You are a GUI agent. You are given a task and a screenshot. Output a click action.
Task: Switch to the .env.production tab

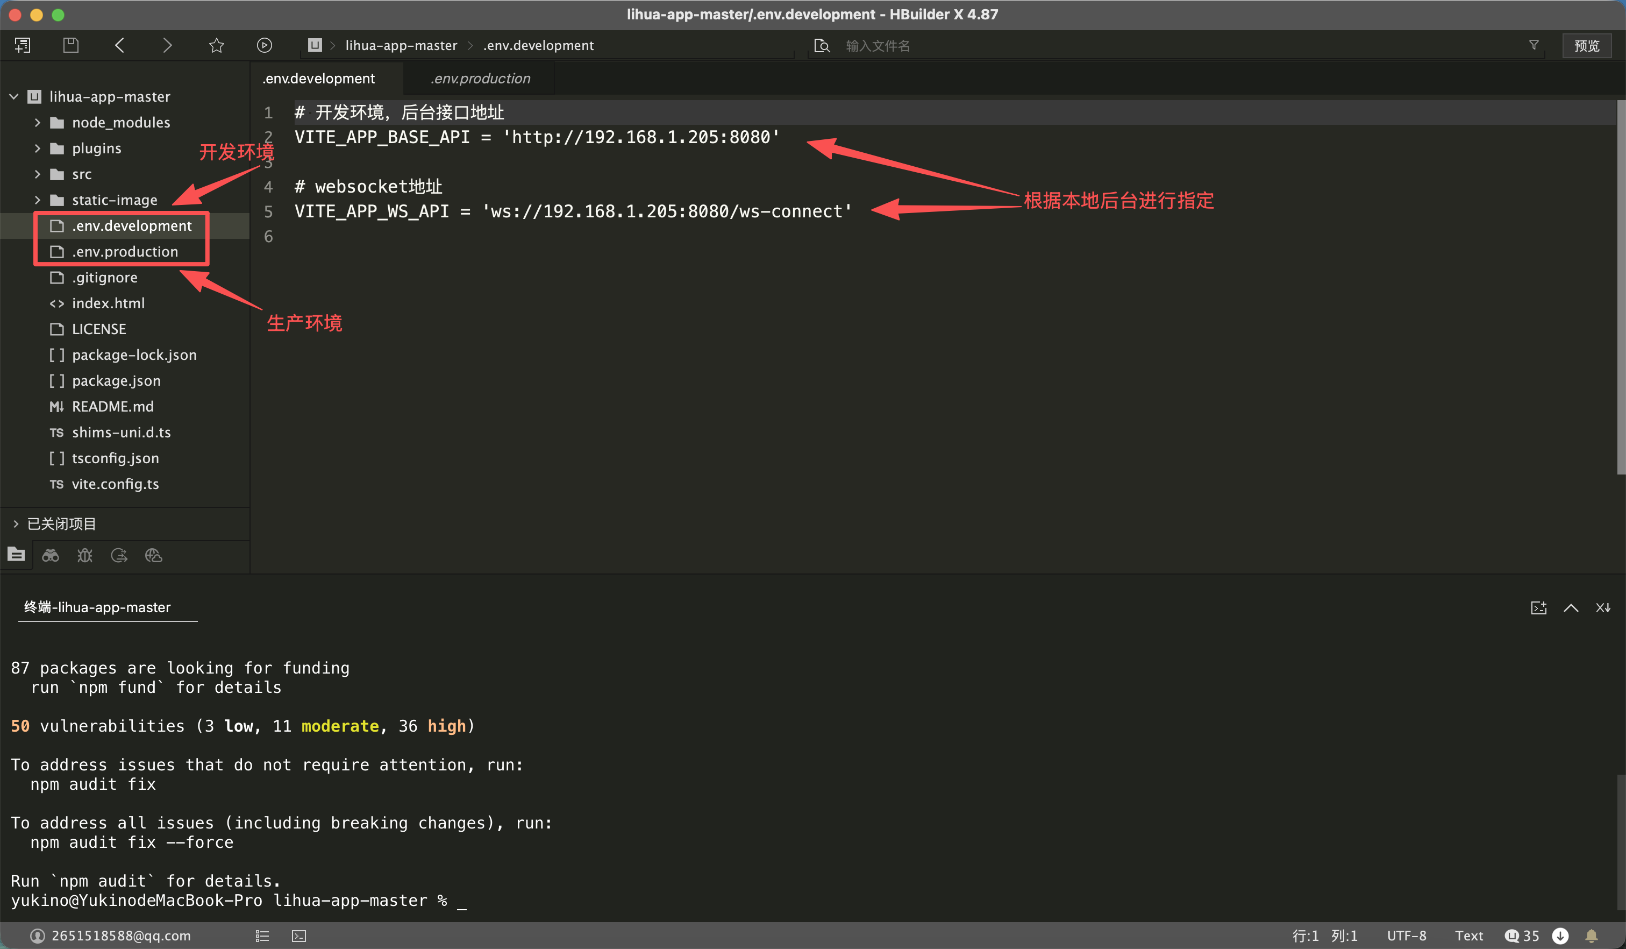[480, 79]
